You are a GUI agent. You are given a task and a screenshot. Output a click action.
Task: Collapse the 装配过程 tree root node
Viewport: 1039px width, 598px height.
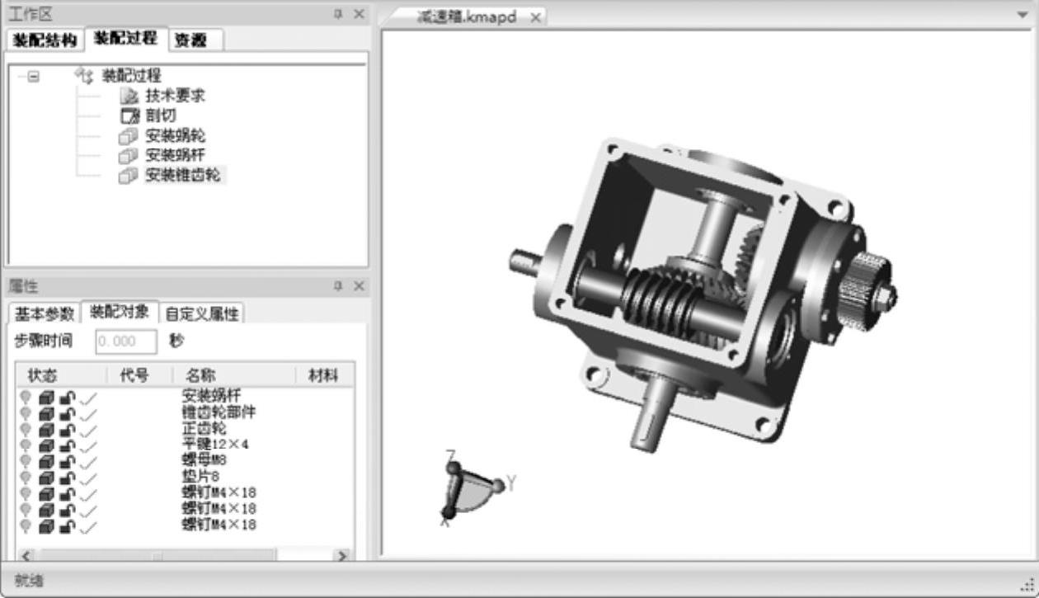tap(33, 76)
